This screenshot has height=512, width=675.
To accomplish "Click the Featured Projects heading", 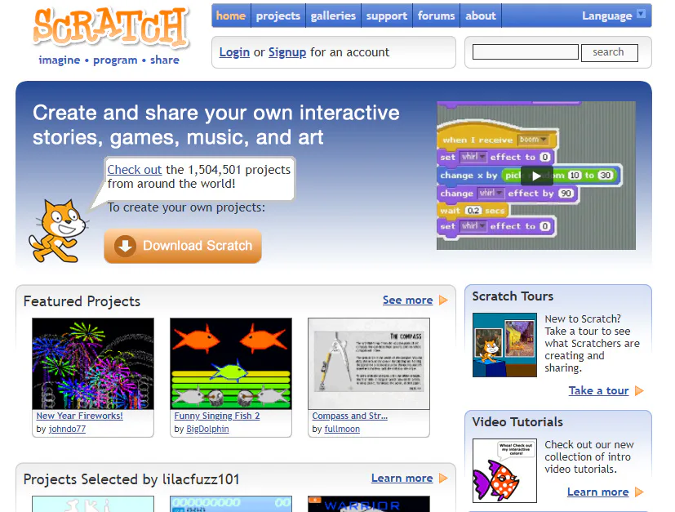I will tap(82, 301).
